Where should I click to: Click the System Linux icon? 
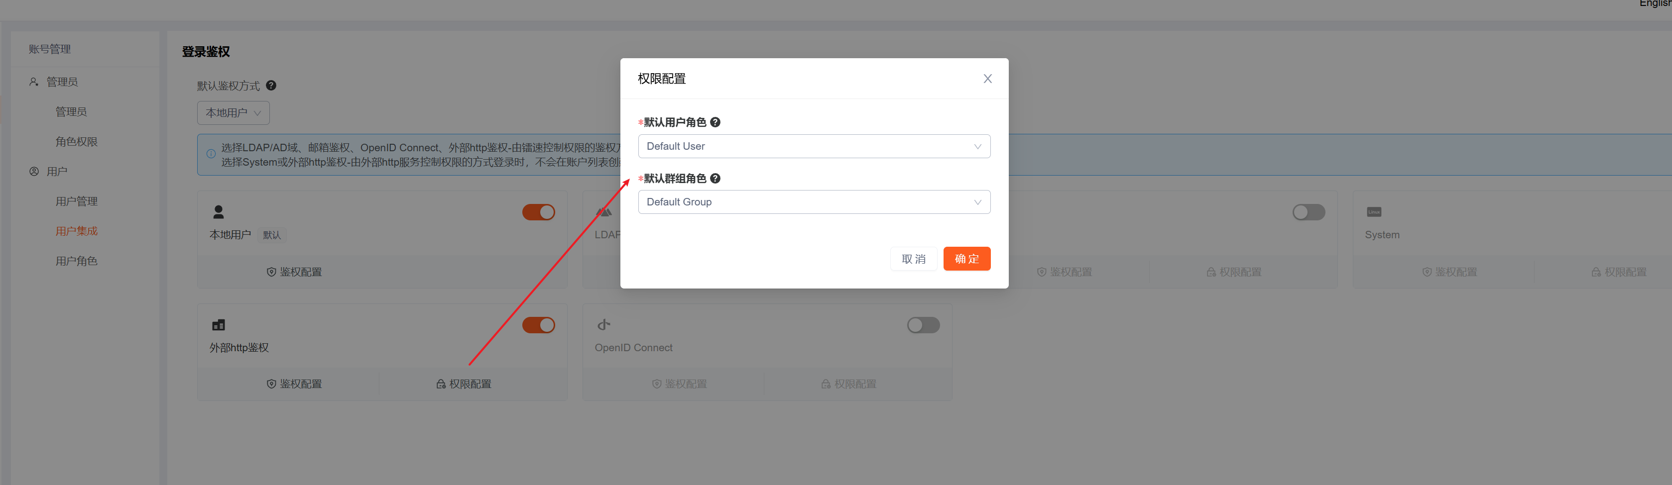(1373, 212)
